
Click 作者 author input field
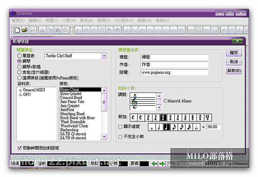click(175, 65)
